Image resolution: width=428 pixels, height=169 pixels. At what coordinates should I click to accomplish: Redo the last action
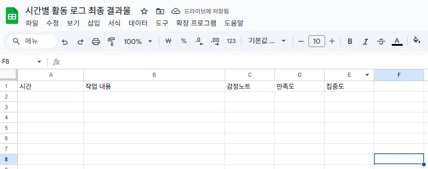tap(80, 42)
